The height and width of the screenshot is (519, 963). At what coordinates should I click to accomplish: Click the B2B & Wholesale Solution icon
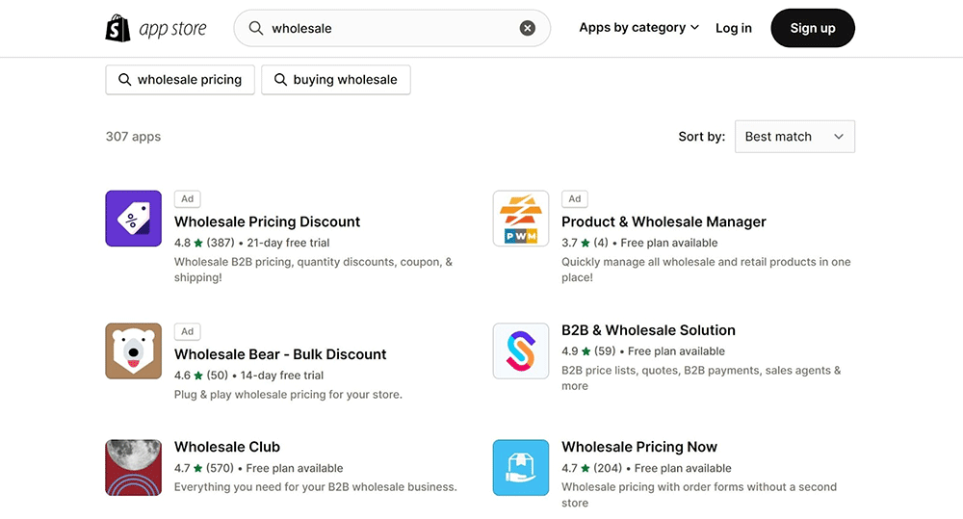pyautogui.click(x=520, y=351)
